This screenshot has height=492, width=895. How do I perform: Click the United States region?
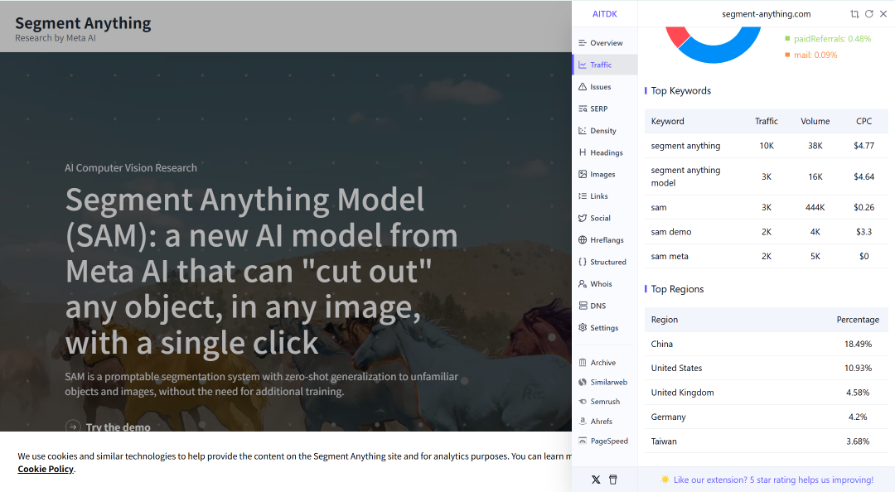click(x=676, y=368)
